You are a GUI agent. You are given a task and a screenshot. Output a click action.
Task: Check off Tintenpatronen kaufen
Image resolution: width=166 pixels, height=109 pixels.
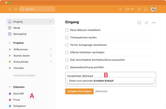click(67, 38)
